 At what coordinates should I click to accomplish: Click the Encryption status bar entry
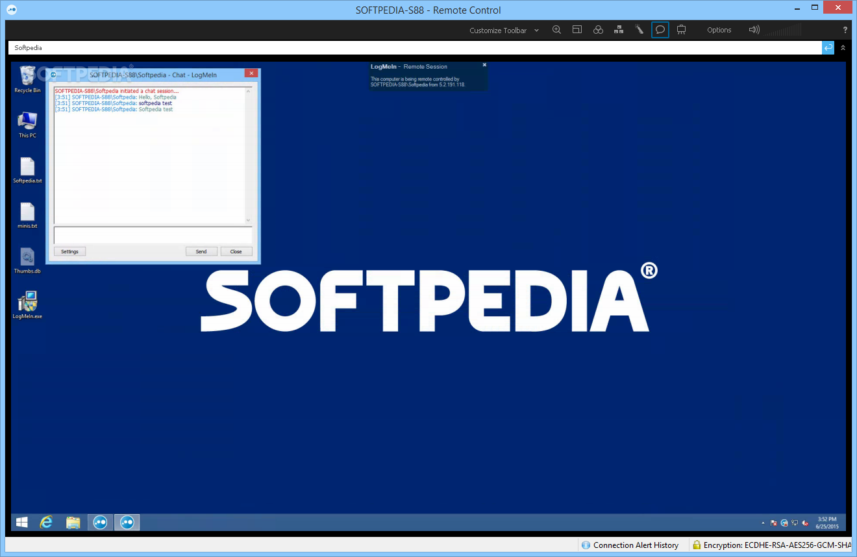pos(771,545)
